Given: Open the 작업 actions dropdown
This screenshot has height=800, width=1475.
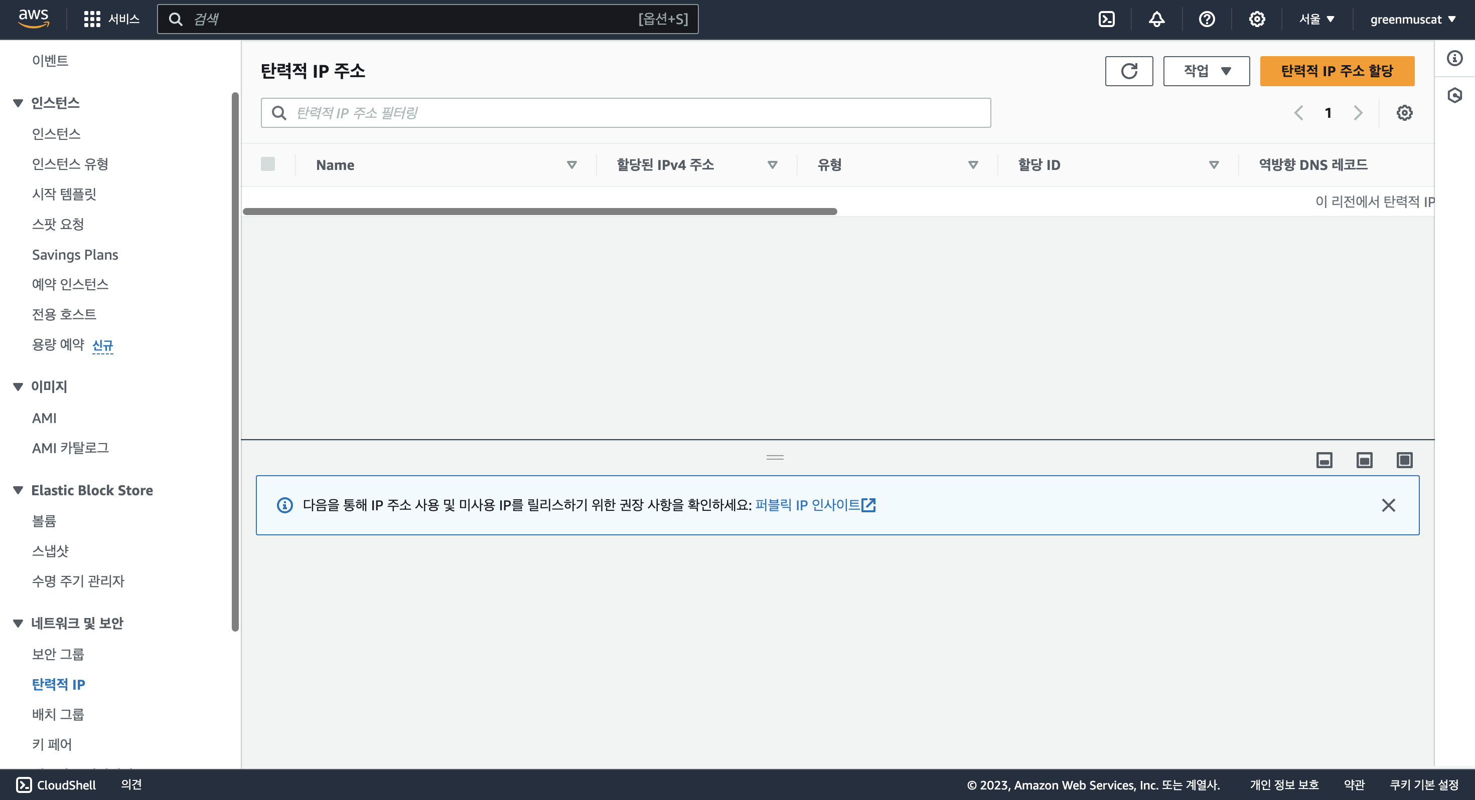Looking at the screenshot, I should click(1206, 71).
